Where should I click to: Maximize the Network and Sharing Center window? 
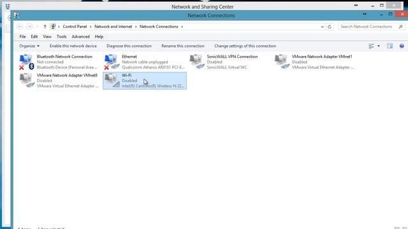coord(382,6)
